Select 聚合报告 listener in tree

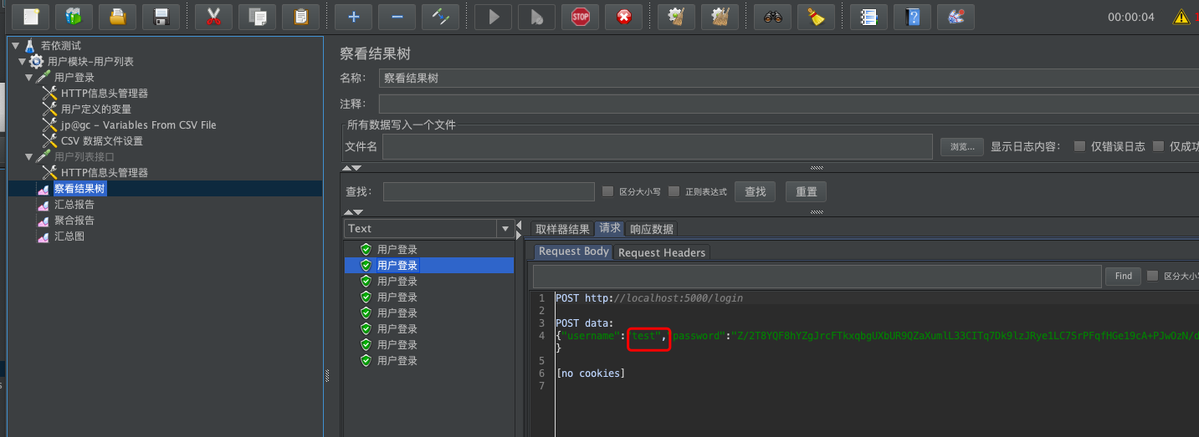pos(74,220)
